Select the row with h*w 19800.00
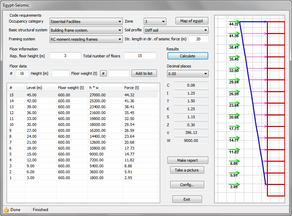 coord(83,119)
